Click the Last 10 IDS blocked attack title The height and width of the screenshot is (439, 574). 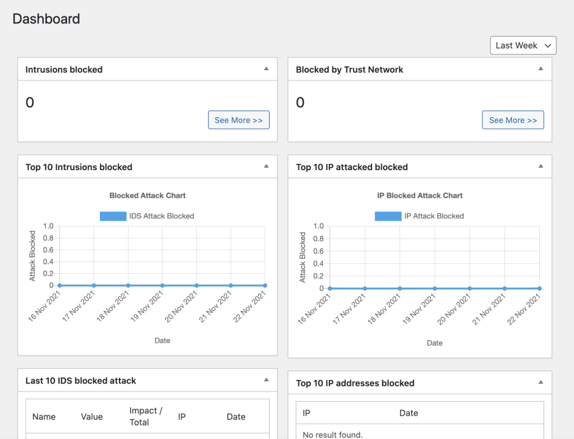pos(81,380)
